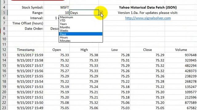The width and height of the screenshot is (197, 110).
Task: Click the volume cell 135247
Action: click(x=181, y=87)
